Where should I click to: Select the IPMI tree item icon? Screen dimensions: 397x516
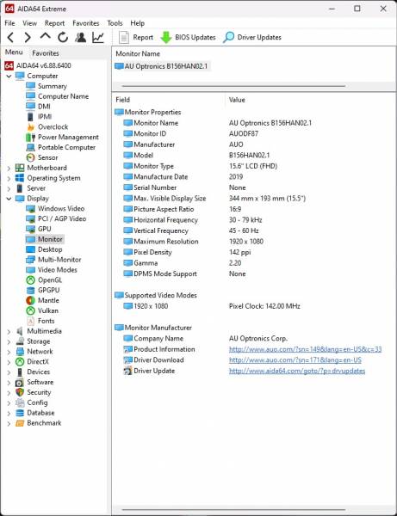click(x=31, y=117)
